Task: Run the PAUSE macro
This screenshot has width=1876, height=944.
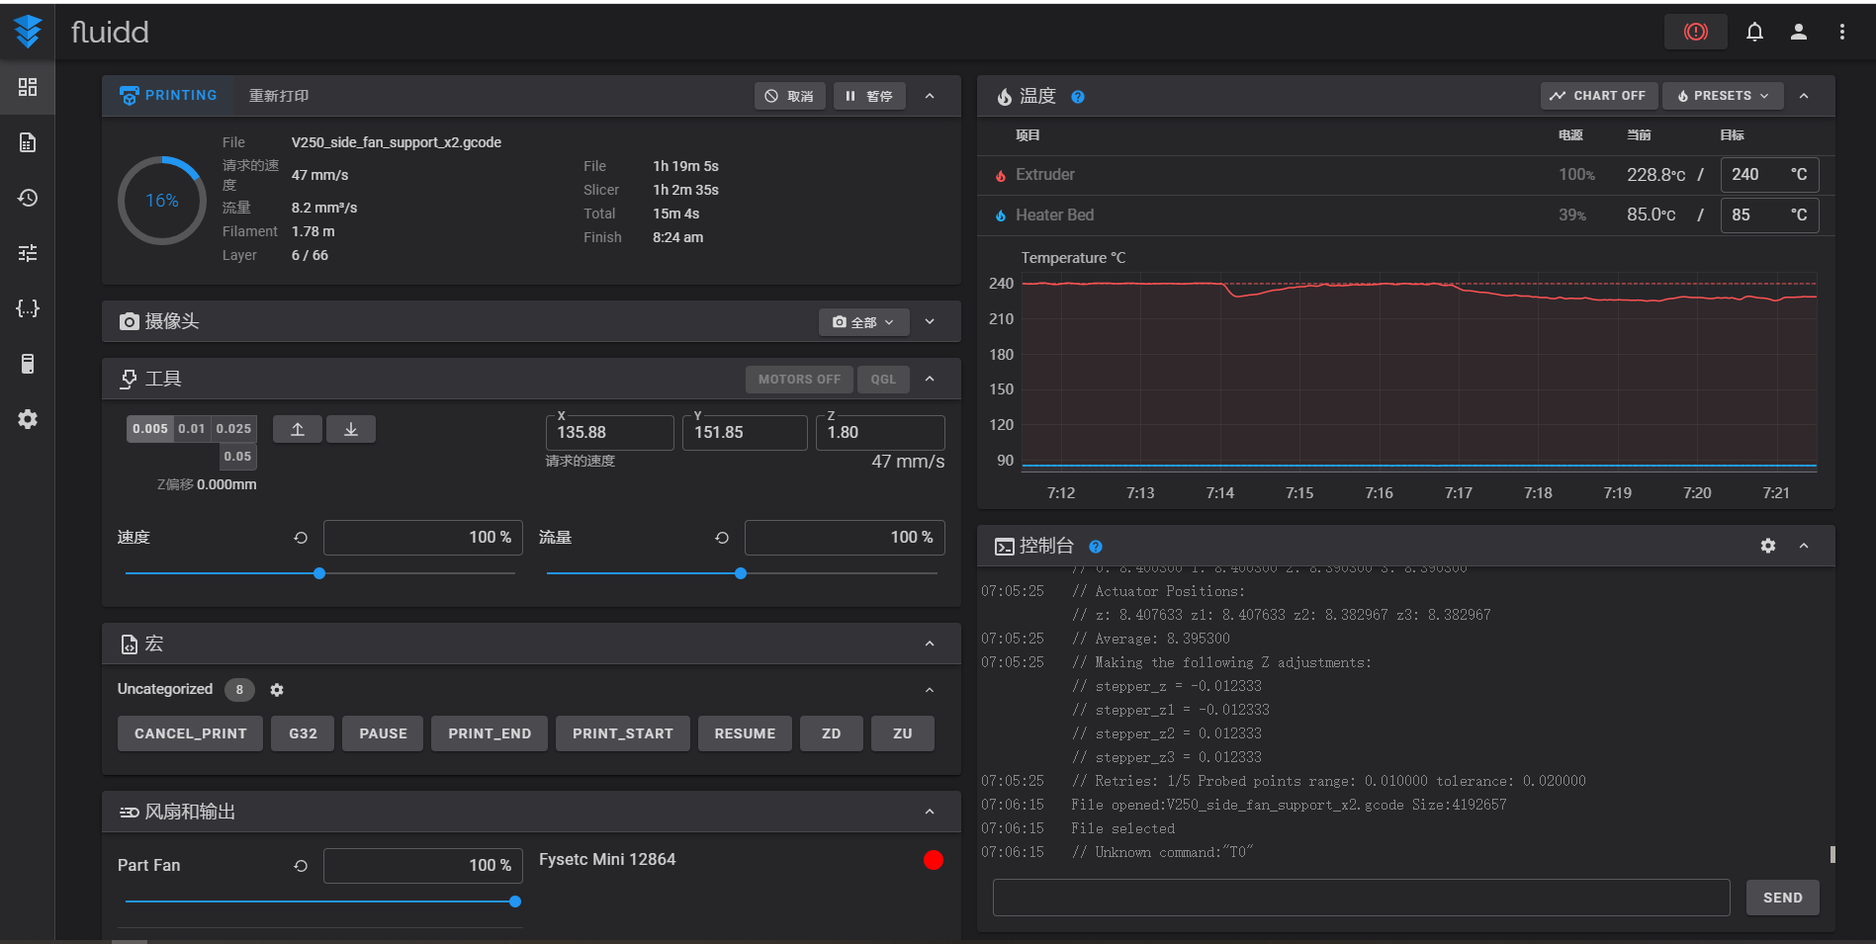Action: (384, 733)
